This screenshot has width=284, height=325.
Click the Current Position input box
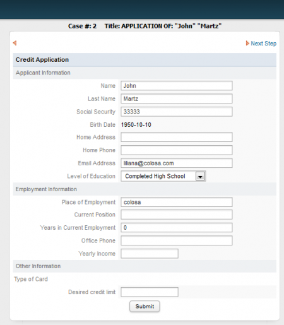(x=177, y=215)
